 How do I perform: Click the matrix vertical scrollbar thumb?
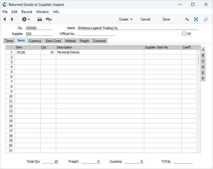[199, 60]
